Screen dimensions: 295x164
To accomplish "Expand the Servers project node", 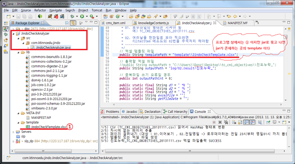I will [13, 132].
